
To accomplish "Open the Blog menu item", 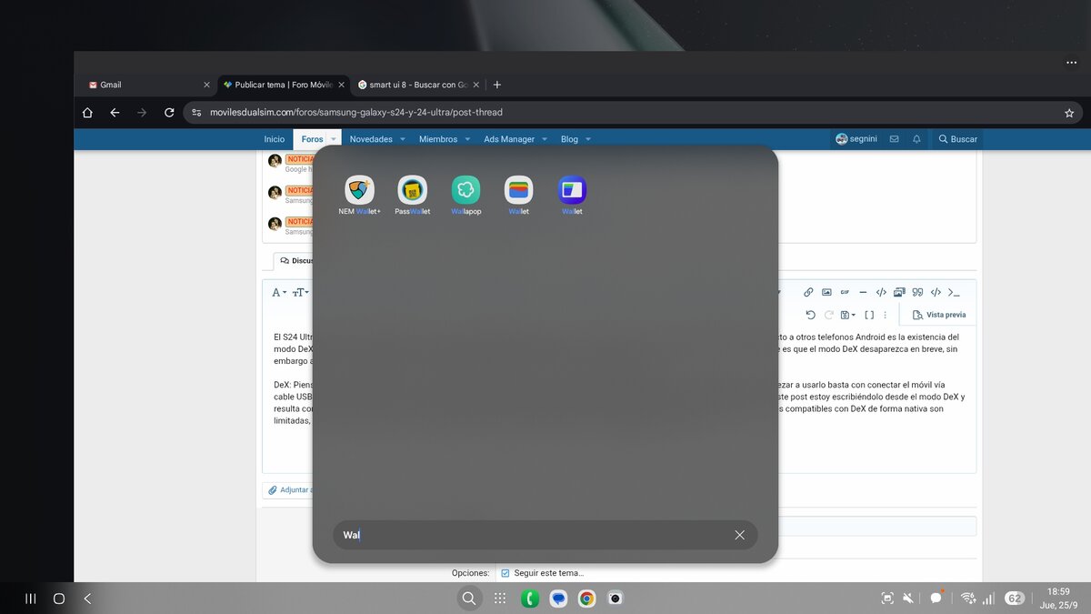I will click(x=569, y=139).
